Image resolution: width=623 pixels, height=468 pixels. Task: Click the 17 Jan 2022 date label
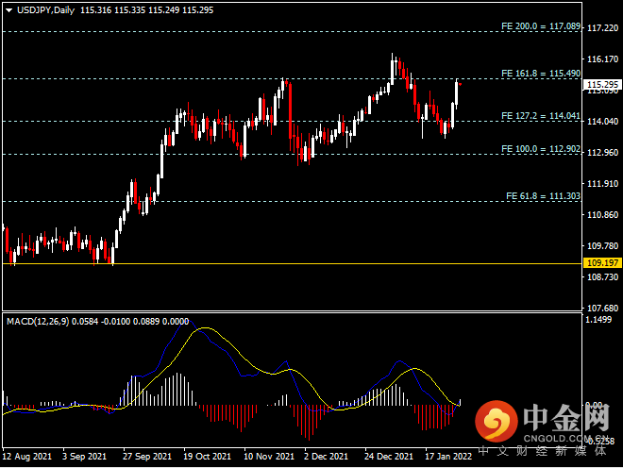pyautogui.click(x=448, y=457)
